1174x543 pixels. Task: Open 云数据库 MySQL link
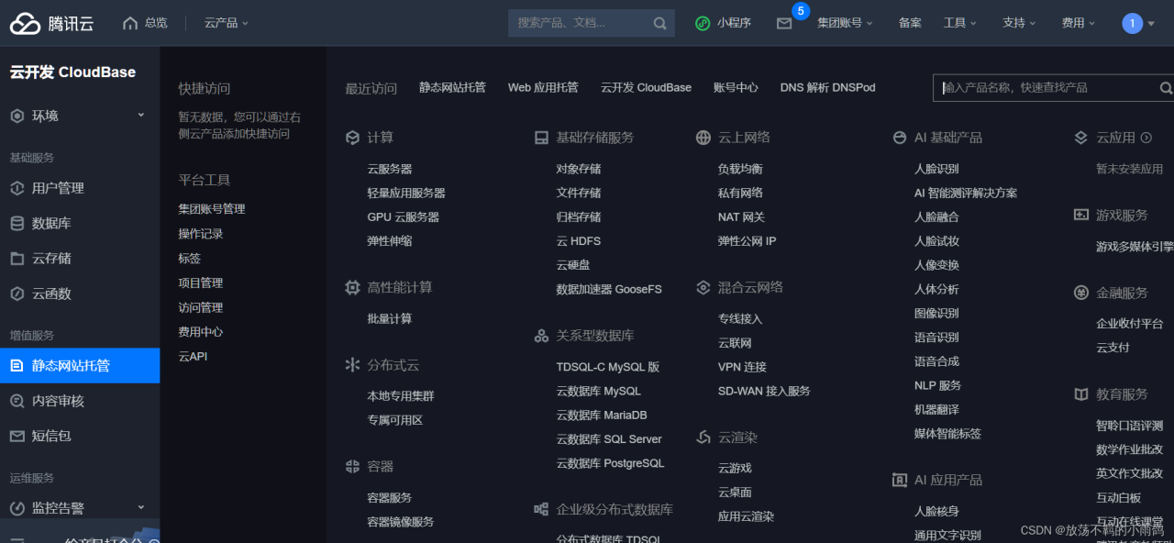coord(598,391)
